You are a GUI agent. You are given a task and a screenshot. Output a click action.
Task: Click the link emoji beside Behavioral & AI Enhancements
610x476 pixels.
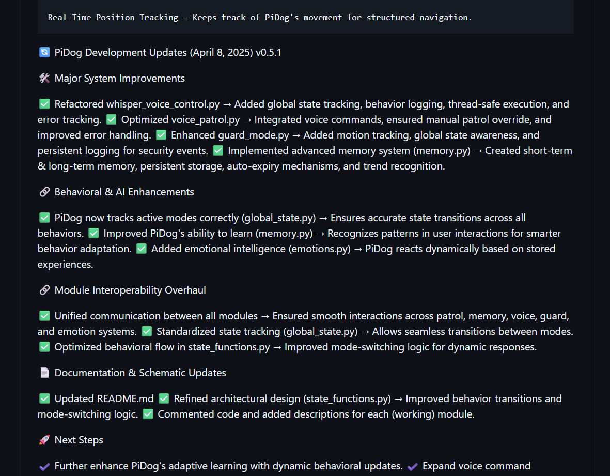[44, 192]
